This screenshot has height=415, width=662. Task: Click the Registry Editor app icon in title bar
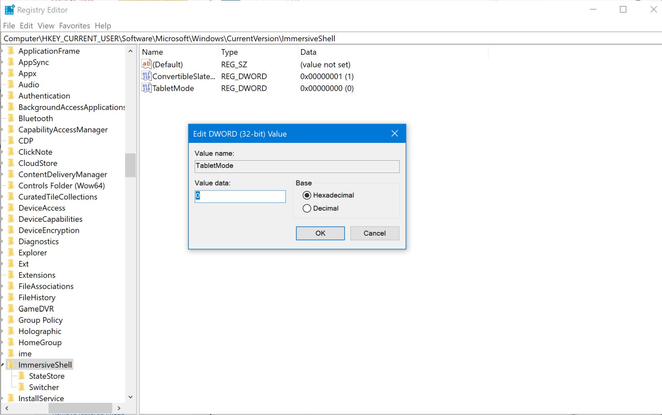point(10,10)
